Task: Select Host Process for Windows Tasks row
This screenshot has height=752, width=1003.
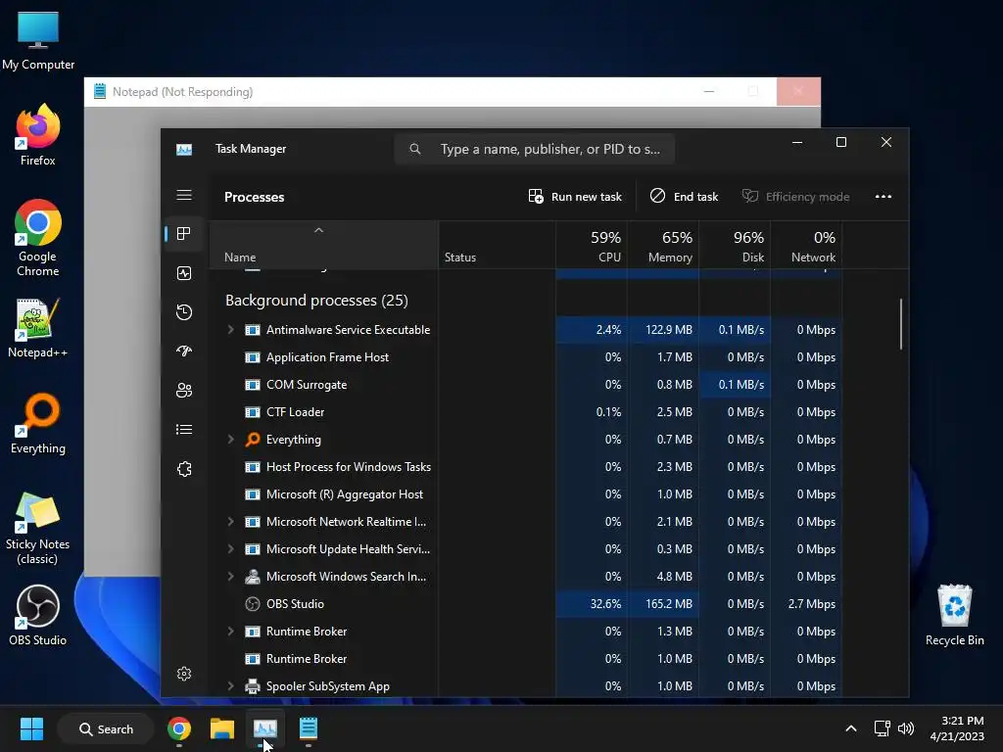Action: 525,467
